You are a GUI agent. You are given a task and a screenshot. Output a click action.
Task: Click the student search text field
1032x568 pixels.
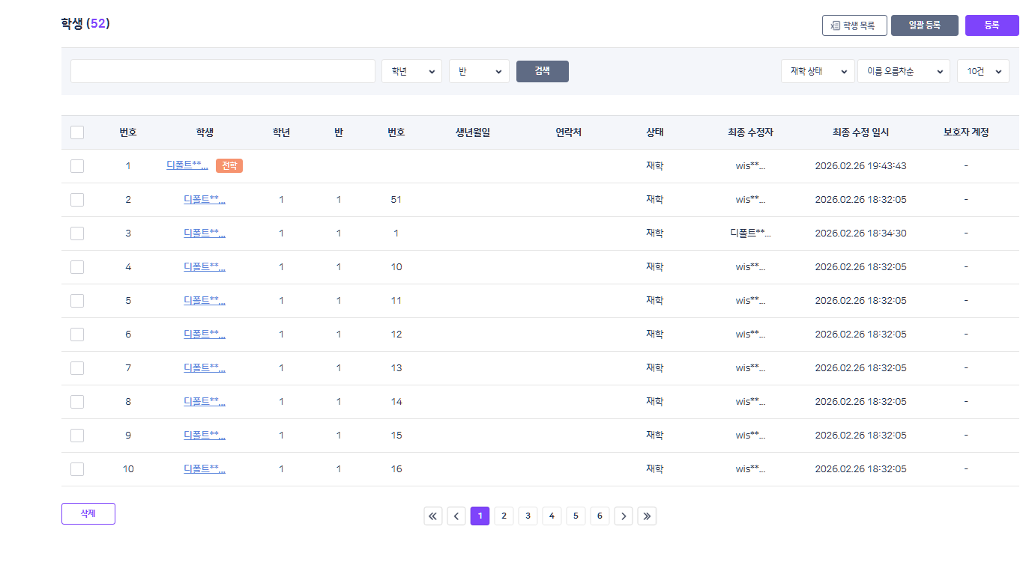[223, 71]
